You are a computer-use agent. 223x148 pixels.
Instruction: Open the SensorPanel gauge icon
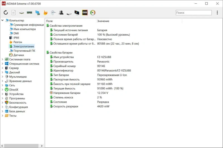(93, 12)
